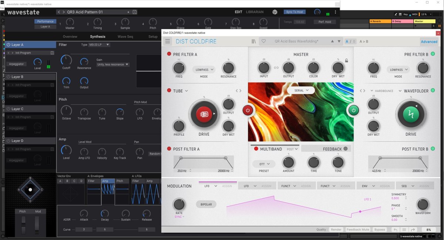This screenshot has height=240, width=444.
Task: Toggle the Post Filter B green indicator
Action: (433, 149)
